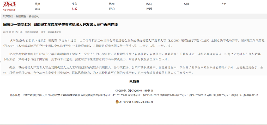Switch to 电脑版 desktop version
The width and height of the screenshot is (267, 125).
coord(134,82)
